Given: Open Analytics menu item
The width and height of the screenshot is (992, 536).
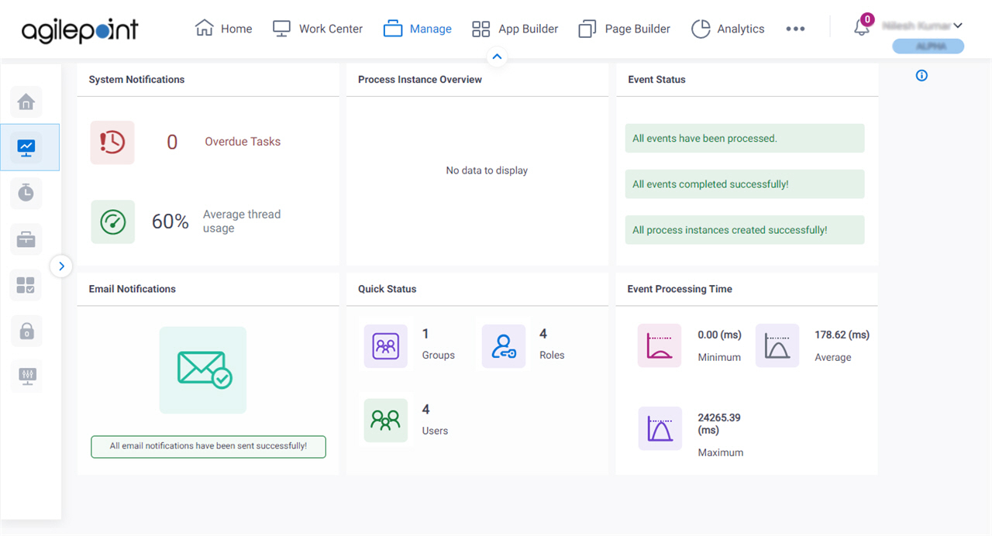Looking at the screenshot, I should click(x=728, y=29).
